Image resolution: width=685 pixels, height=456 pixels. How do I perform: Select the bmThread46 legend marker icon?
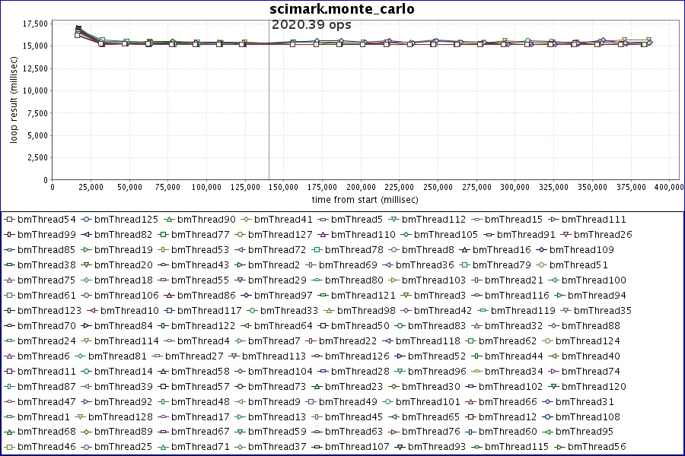[10, 447]
